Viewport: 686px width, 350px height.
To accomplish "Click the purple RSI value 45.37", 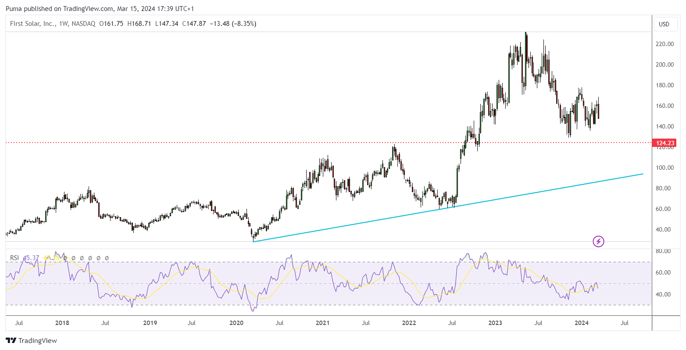I will point(30,258).
